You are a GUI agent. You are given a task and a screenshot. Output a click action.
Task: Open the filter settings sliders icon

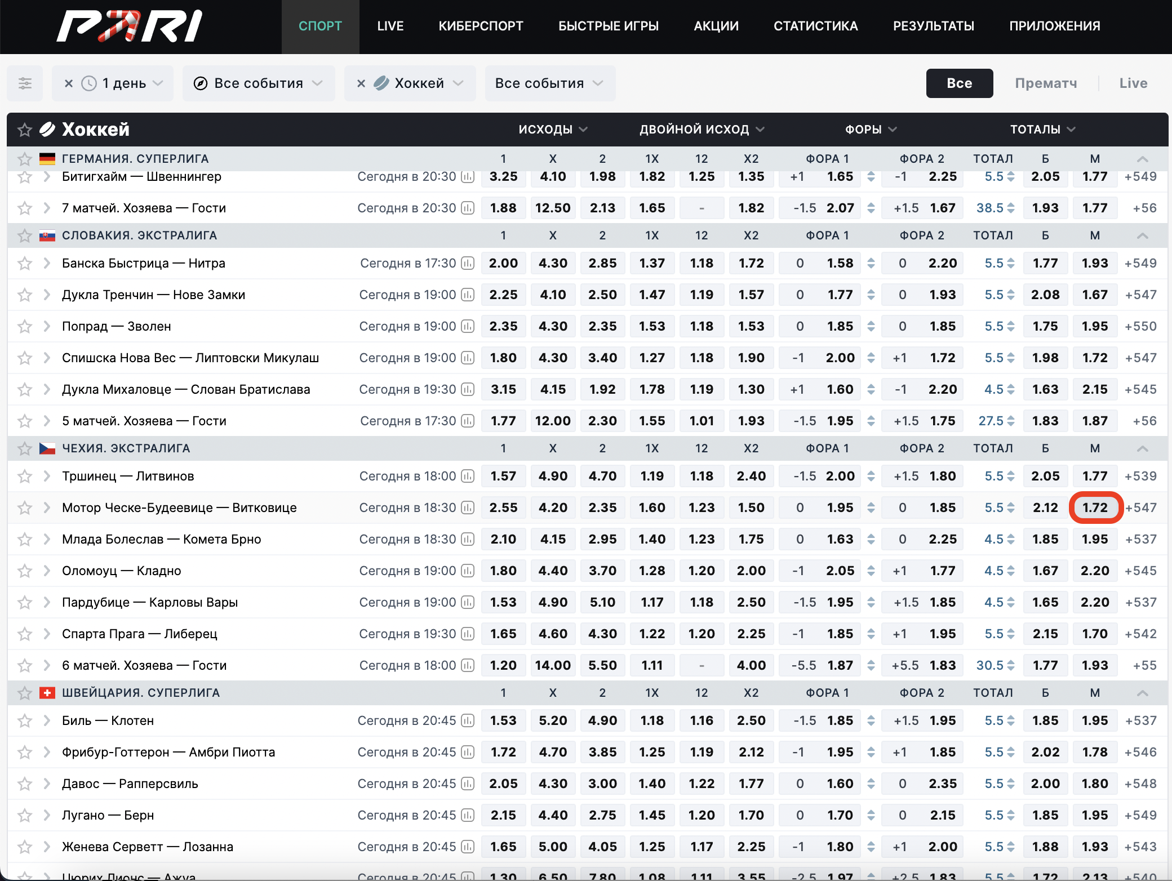[25, 83]
